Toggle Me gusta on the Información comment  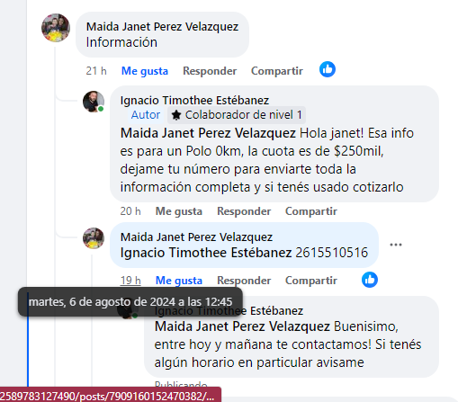[145, 71]
